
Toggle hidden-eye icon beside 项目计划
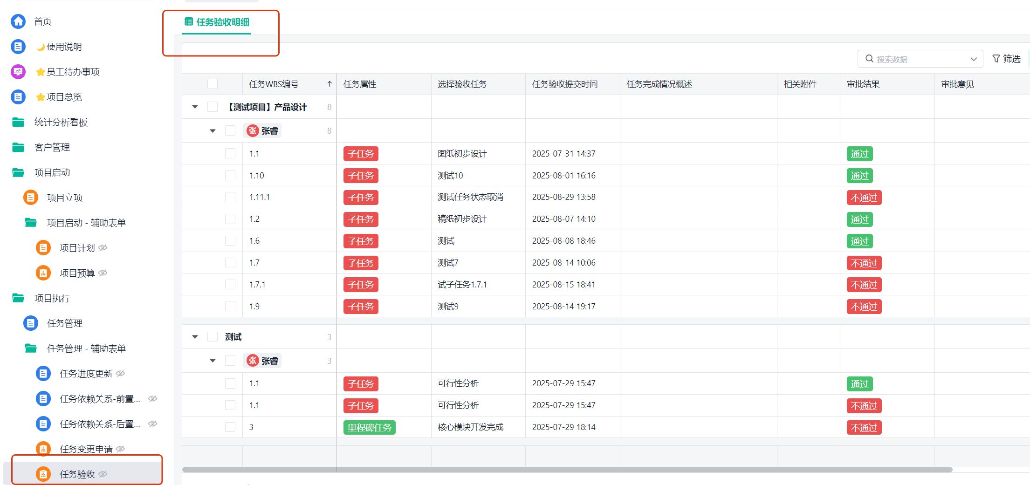(103, 248)
